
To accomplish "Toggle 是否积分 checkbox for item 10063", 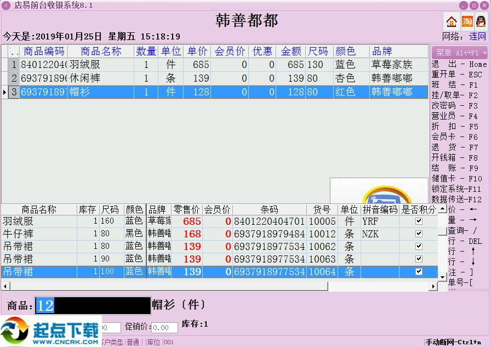I will (419, 259).
